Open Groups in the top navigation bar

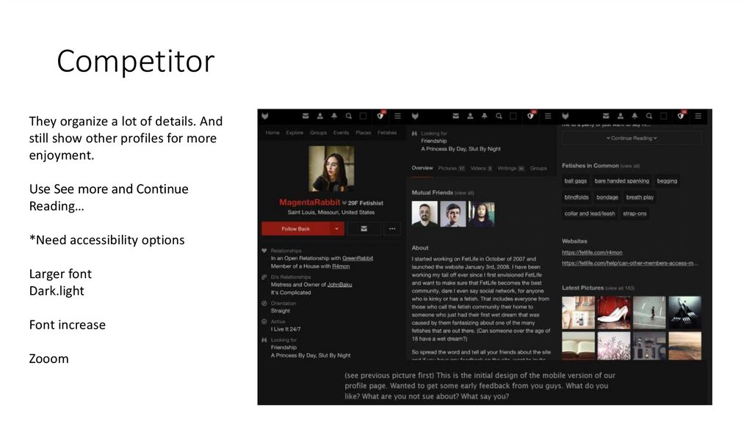click(x=318, y=133)
